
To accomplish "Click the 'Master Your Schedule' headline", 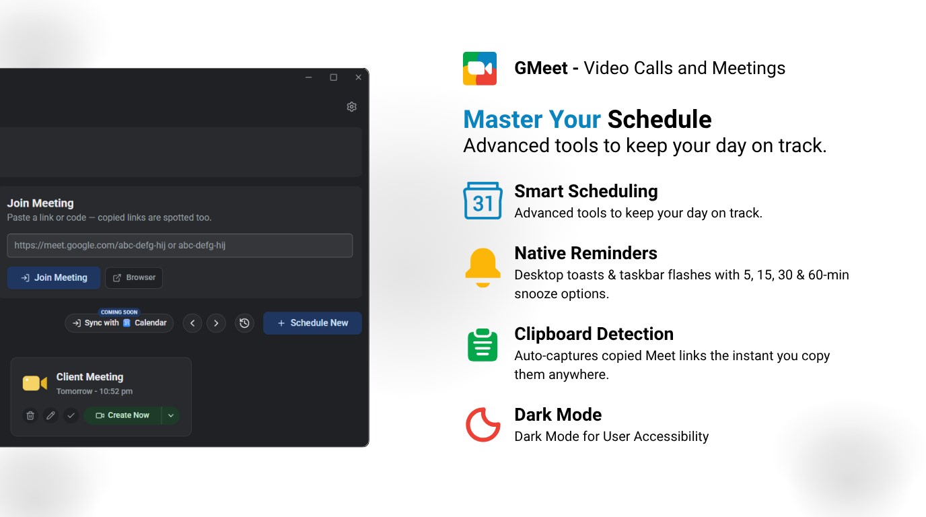I will pos(587,120).
